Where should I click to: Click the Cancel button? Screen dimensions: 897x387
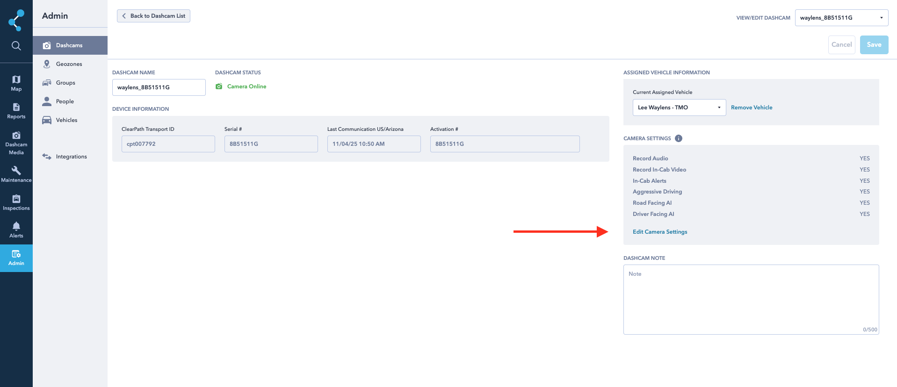(x=841, y=45)
